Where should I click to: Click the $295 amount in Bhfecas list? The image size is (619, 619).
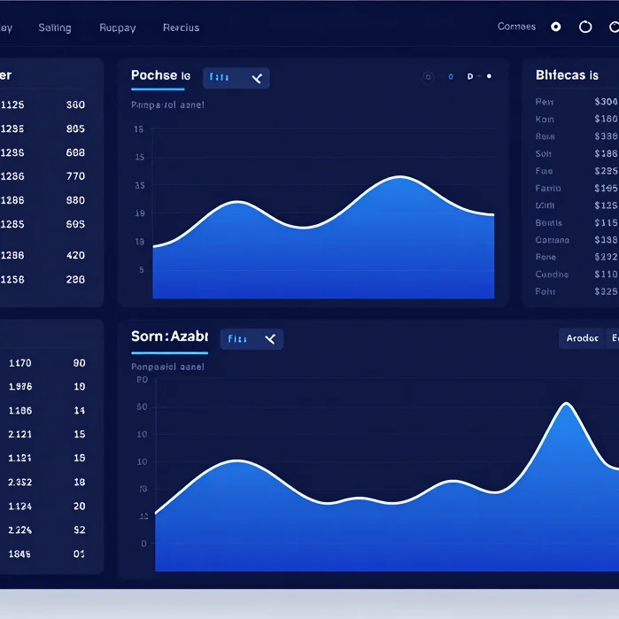[606, 171]
